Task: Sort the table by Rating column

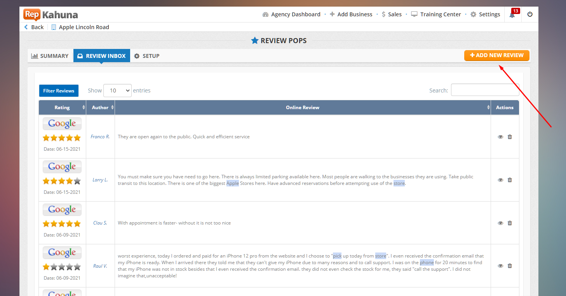Action: (x=62, y=108)
